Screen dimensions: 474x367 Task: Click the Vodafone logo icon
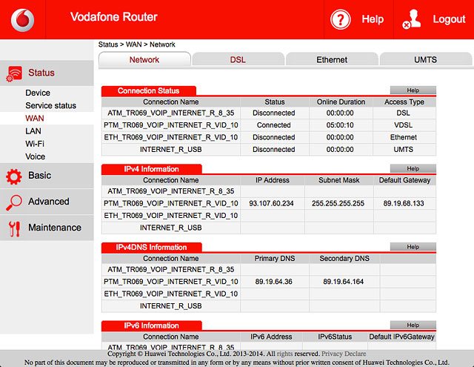point(23,20)
